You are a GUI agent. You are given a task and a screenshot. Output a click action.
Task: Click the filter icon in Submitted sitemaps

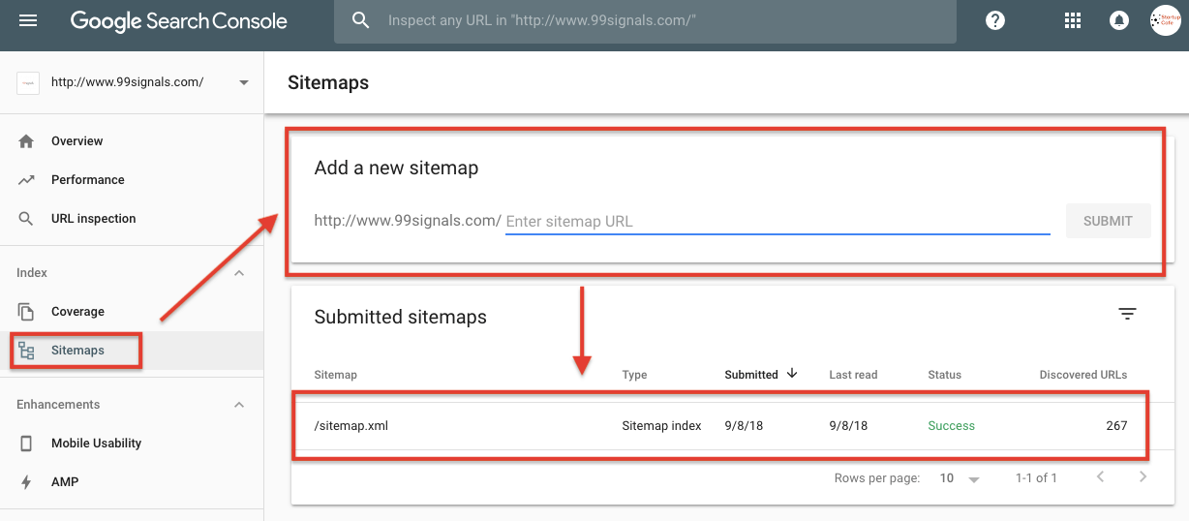(1127, 314)
